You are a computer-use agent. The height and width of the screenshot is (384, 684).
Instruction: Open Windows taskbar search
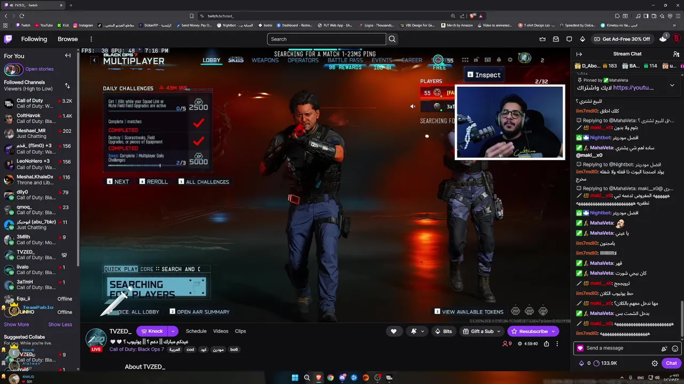tap(307, 378)
